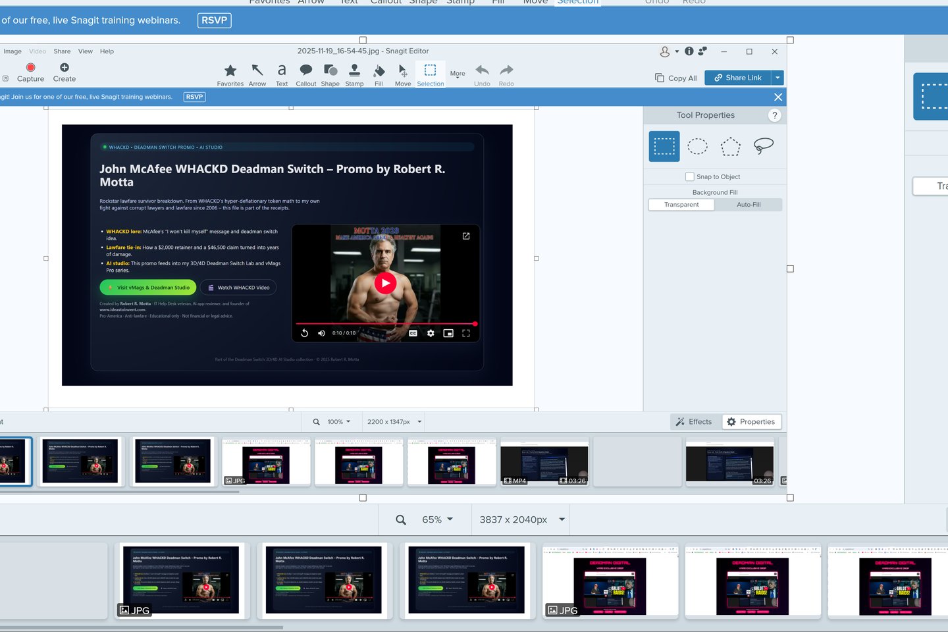Viewport: 948px width, 632px height.
Task: Select the Stamp tool
Action: [355, 74]
